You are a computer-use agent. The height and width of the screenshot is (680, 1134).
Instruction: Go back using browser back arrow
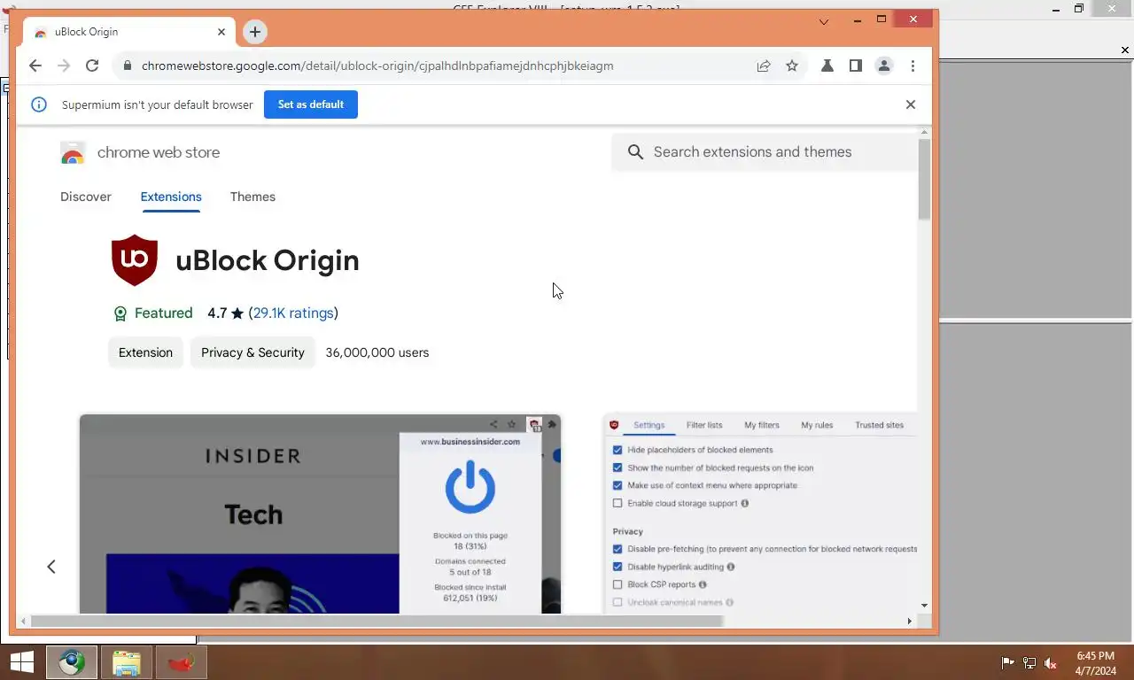(x=35, y=66)
